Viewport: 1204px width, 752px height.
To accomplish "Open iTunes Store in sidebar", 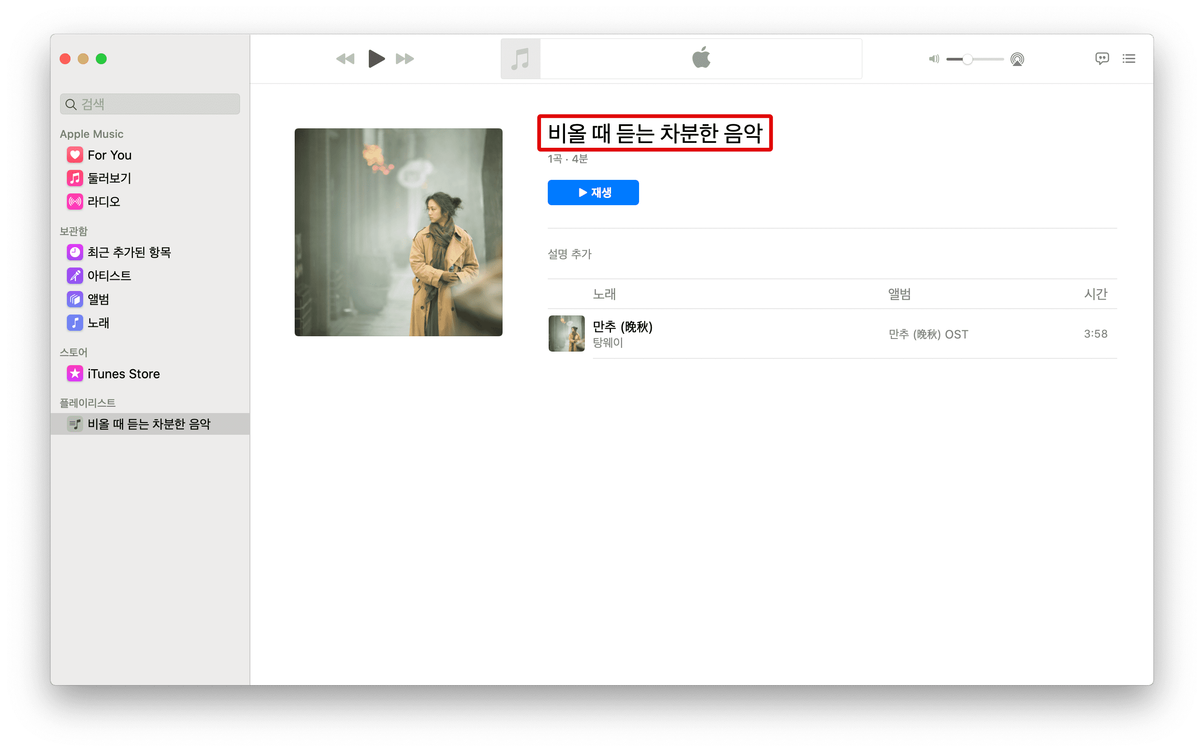I will (123, 373).
